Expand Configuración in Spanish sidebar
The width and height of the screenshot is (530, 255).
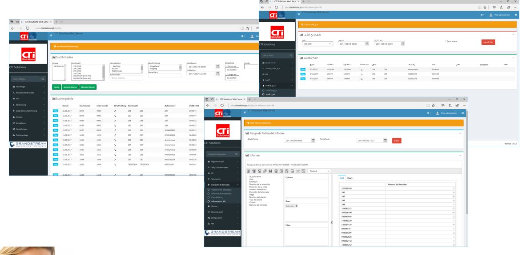coord(223,218)
